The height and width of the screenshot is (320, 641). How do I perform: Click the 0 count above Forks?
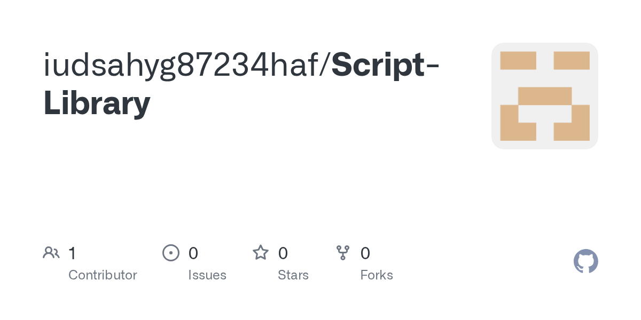(365, 253)
